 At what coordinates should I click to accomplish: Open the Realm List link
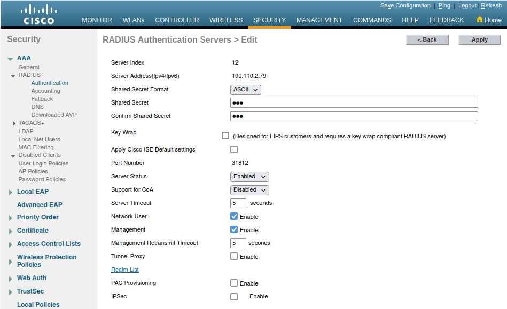[125, 270]
